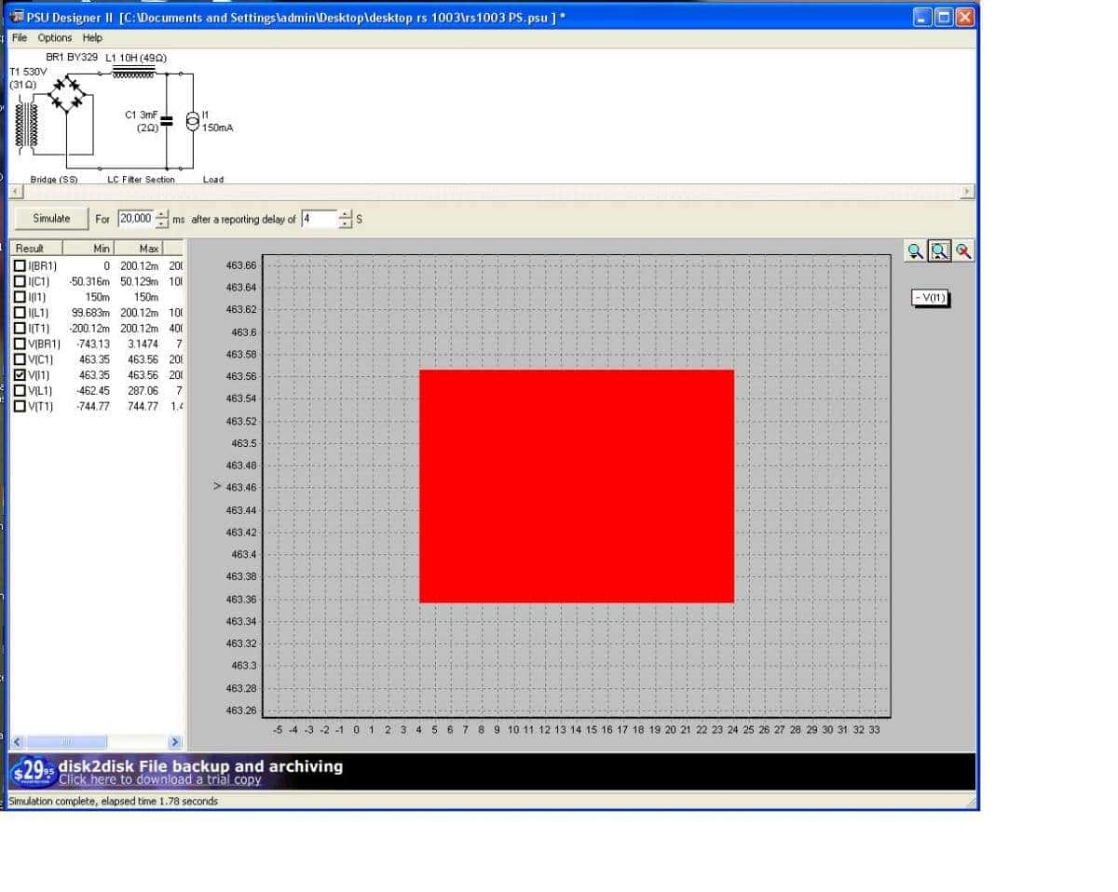This screenshot has width=1118, height=892.
Task: Click the Simulate button
Action: pos(51,219)
